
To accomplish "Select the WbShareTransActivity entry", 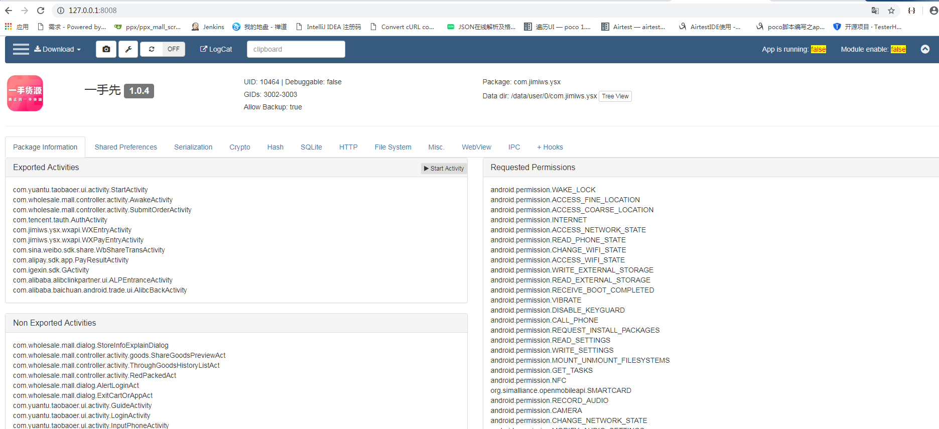I will 89,250.
